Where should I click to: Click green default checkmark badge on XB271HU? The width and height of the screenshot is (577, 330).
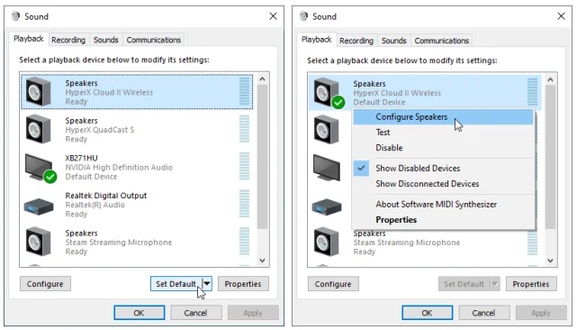tap(50, 177)
